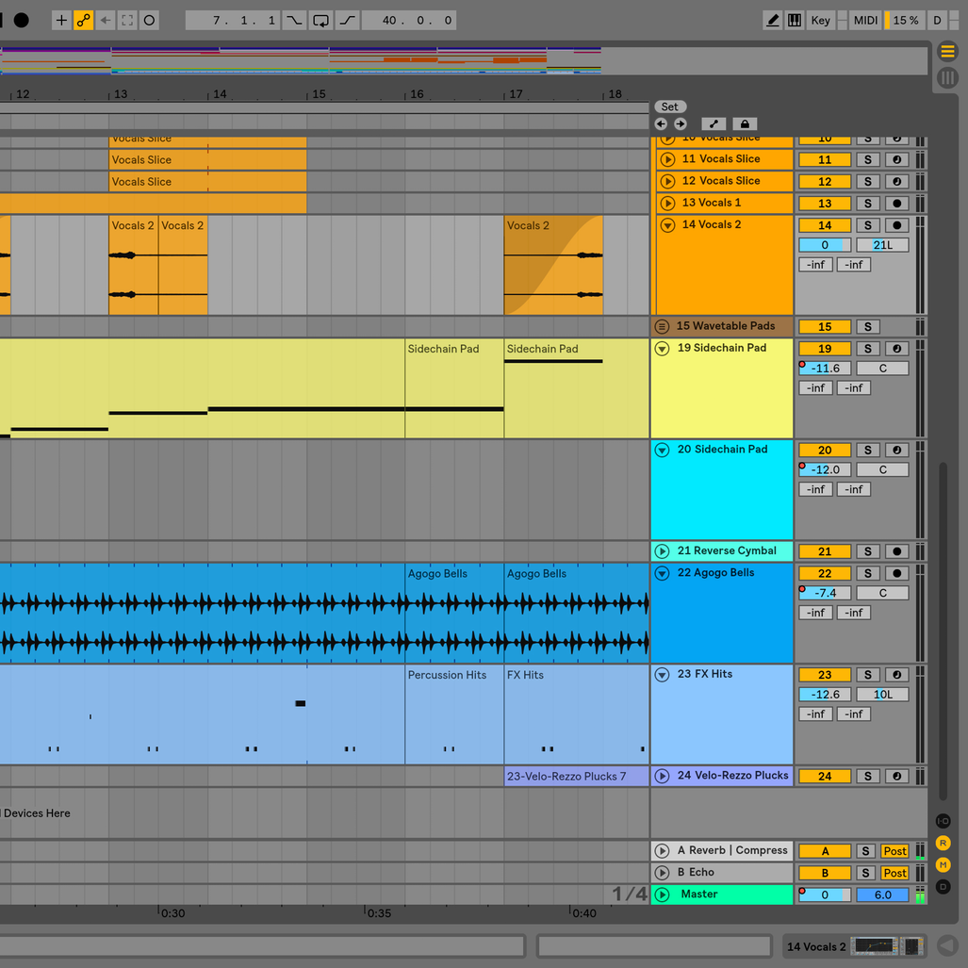Open Key Map Mode
Image resolution: width=968 pixels, height=968 pixels.
[820, 21]
